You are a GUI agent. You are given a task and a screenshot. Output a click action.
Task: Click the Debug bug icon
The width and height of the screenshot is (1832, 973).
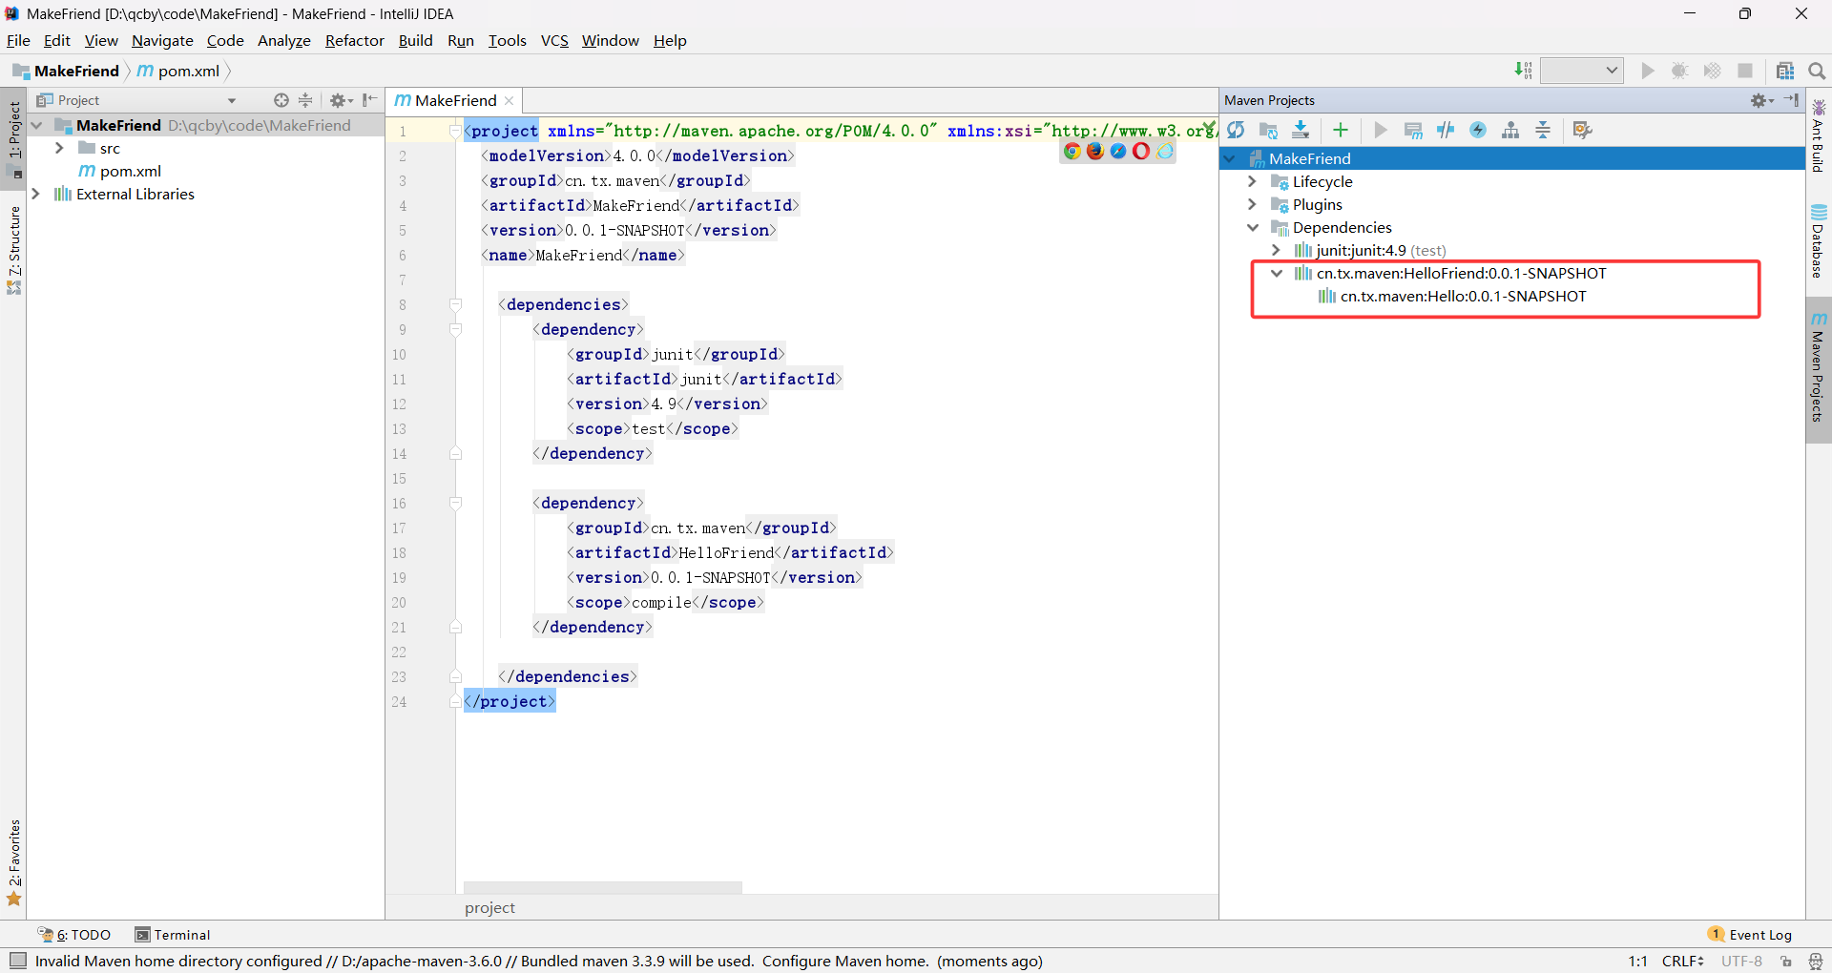coord(1680,71)
